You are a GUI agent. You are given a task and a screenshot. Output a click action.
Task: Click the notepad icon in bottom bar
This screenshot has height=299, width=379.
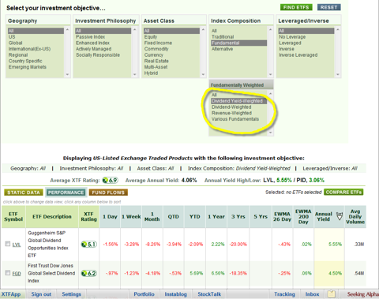pos(332,293)
